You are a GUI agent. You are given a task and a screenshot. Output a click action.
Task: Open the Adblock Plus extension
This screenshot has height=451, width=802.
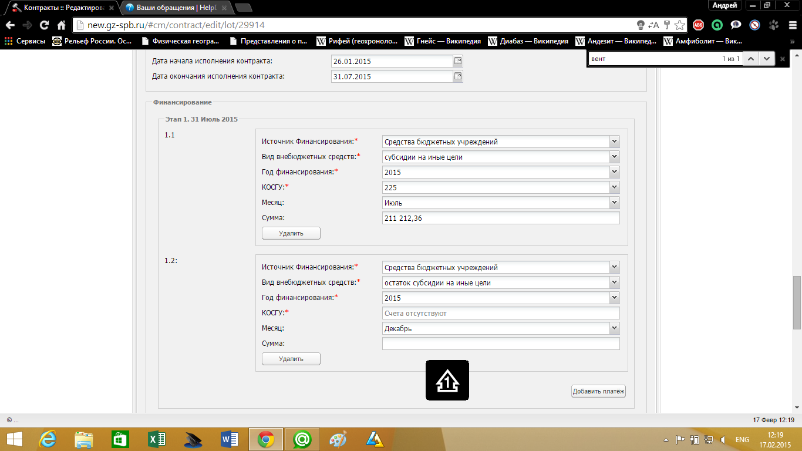click(698, 25)
